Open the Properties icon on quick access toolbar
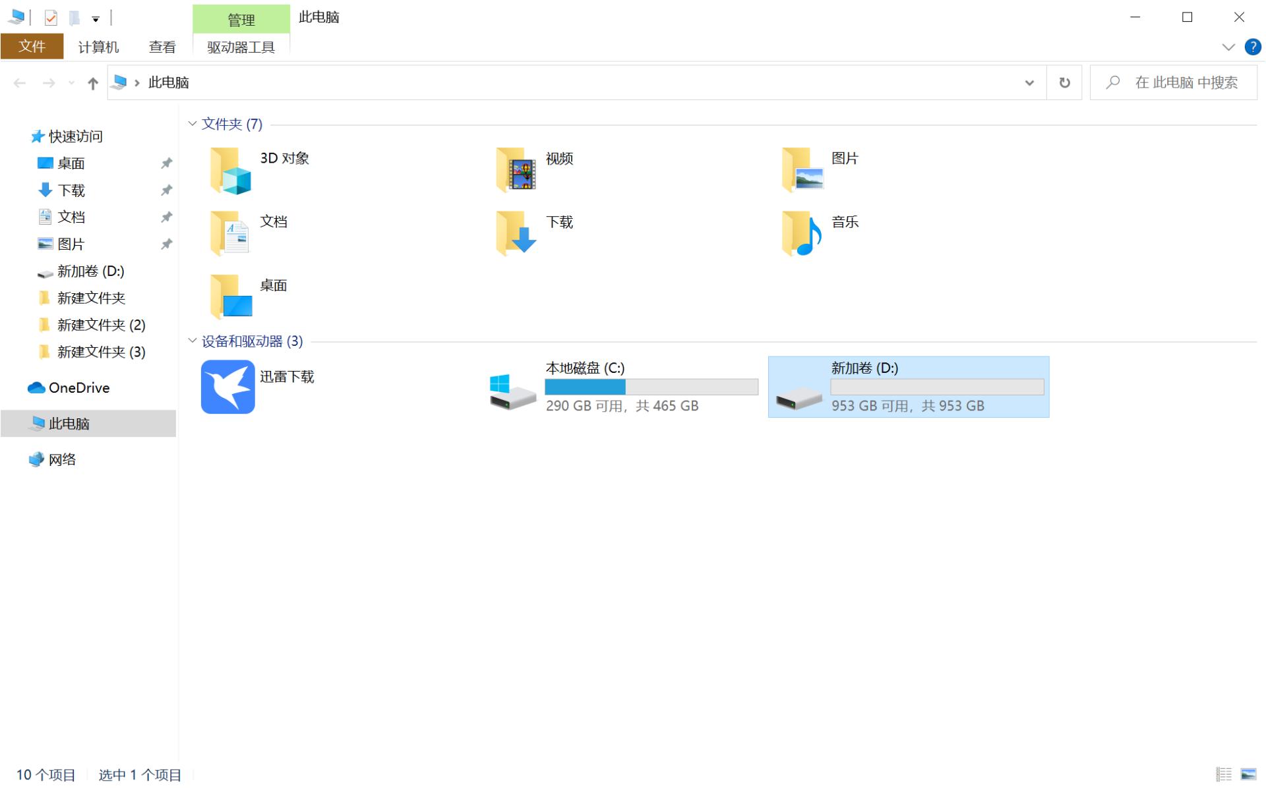 pyautogui.click(x=51, y=17)
